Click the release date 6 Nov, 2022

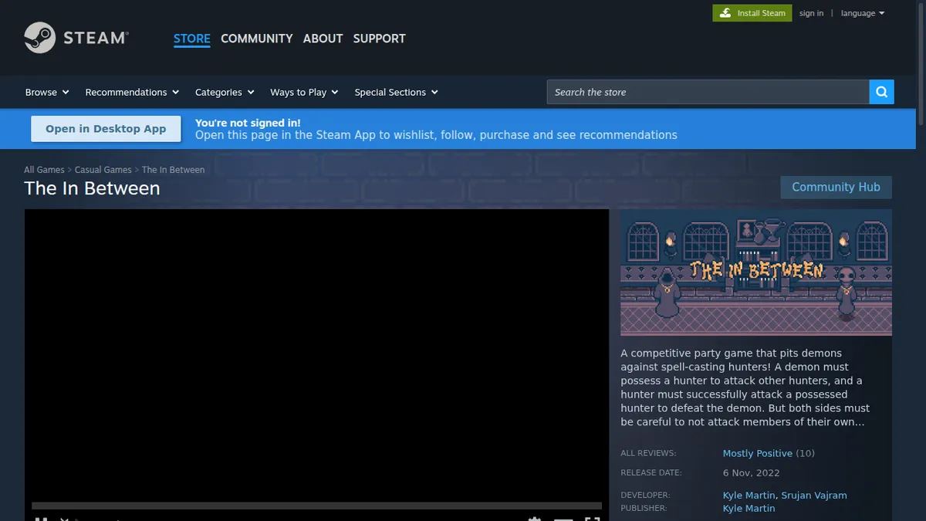752,473
